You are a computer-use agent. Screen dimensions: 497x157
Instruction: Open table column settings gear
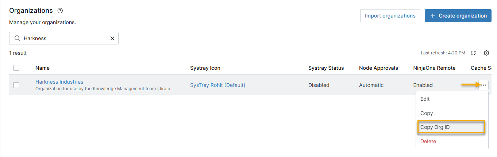(x=486, y=53)
